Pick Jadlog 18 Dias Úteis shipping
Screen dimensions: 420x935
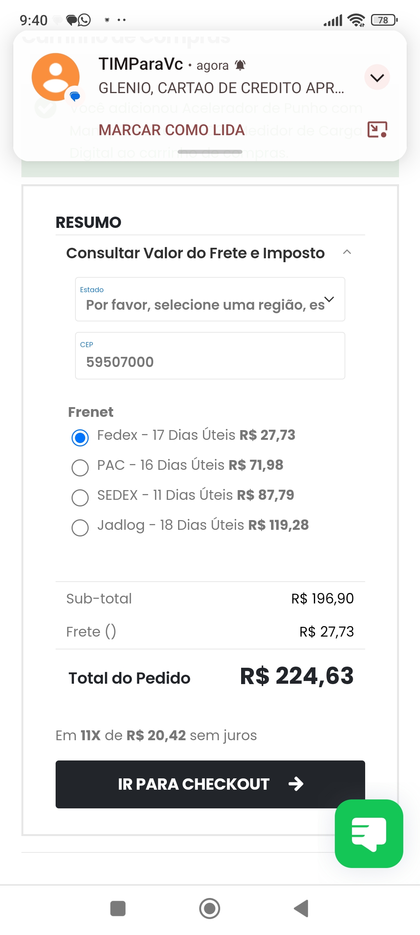coord(80,527)
